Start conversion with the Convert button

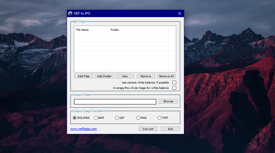[x=148, y=129]
